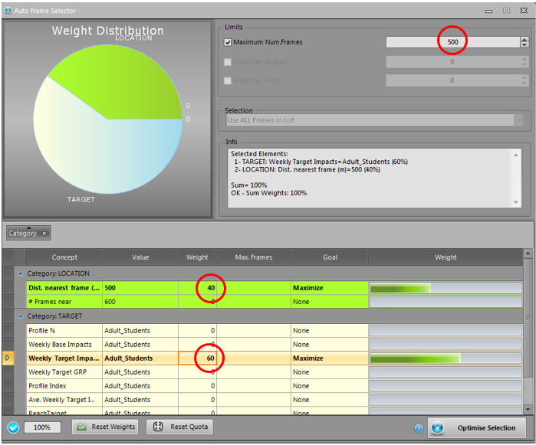
Task: Open the Use ALL Frames in List dropdown
Action: click(519, 120)
